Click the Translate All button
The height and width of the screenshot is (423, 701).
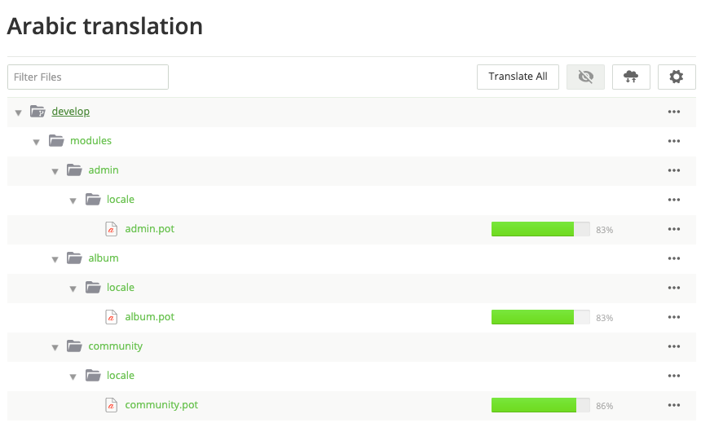pyautogui.click(x=518, y=77)
